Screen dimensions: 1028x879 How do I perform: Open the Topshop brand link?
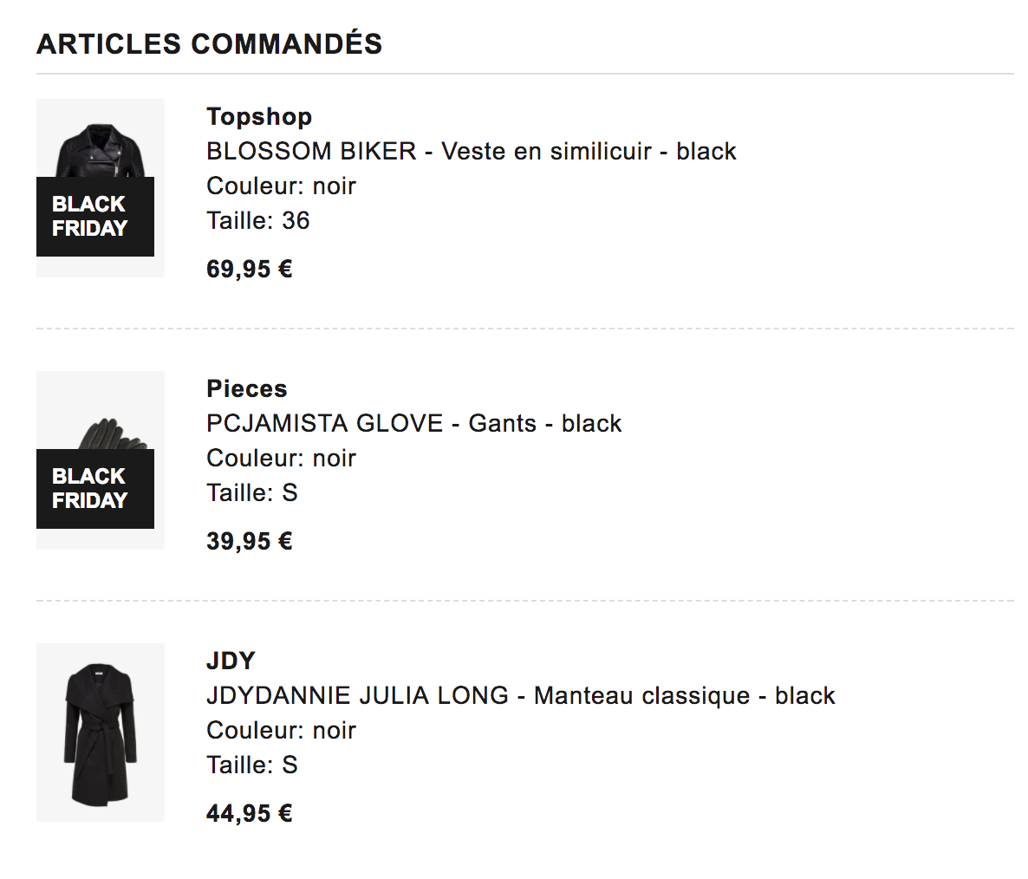(259, 116)
